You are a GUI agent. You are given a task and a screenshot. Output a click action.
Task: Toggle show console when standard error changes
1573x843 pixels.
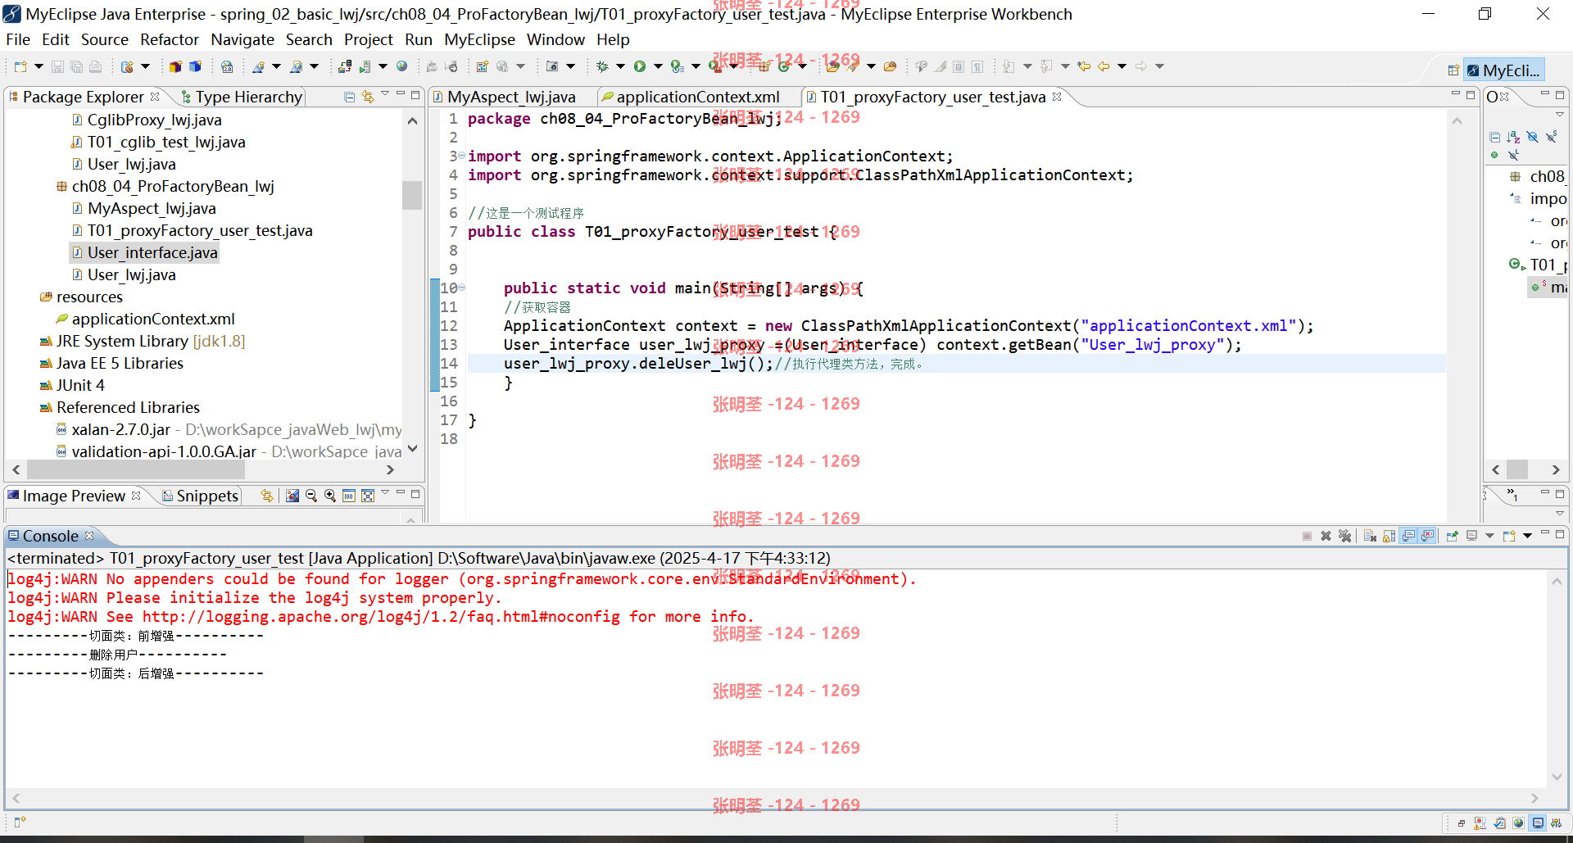pos(1427,536)
